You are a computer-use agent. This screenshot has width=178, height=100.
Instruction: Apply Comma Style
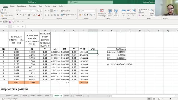[88, 15]
